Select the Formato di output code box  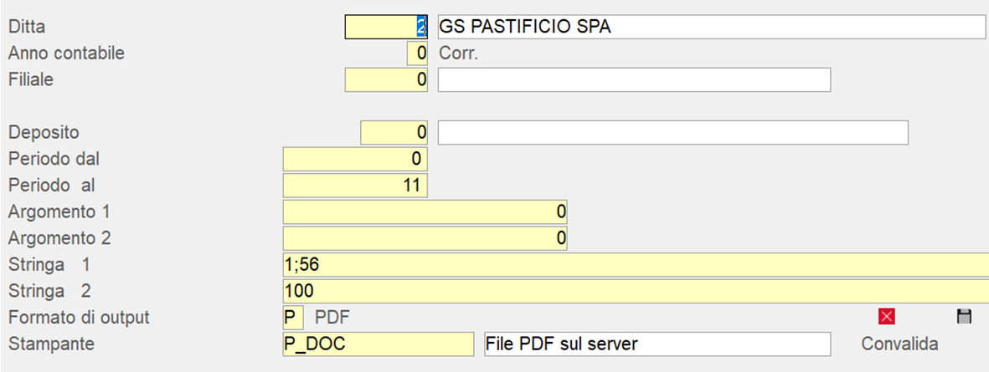point(293,318)
